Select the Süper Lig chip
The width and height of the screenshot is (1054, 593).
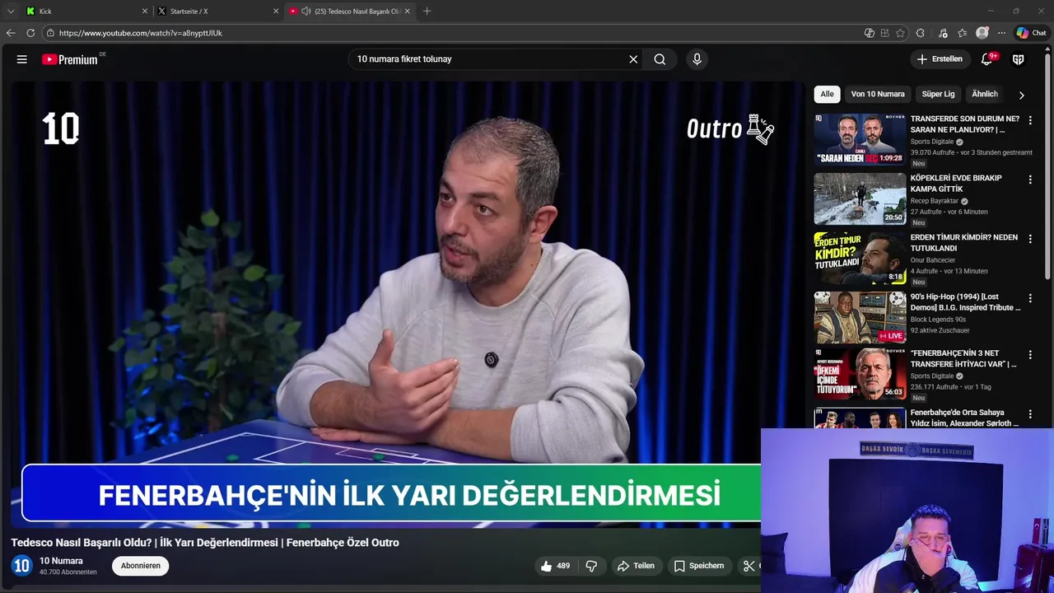tap(938, 94)
